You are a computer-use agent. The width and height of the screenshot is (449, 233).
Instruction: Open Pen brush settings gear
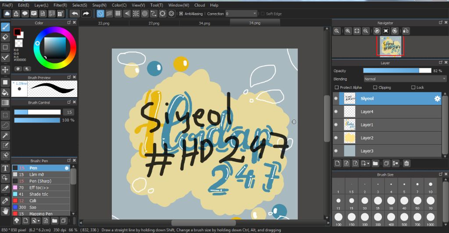67,168
